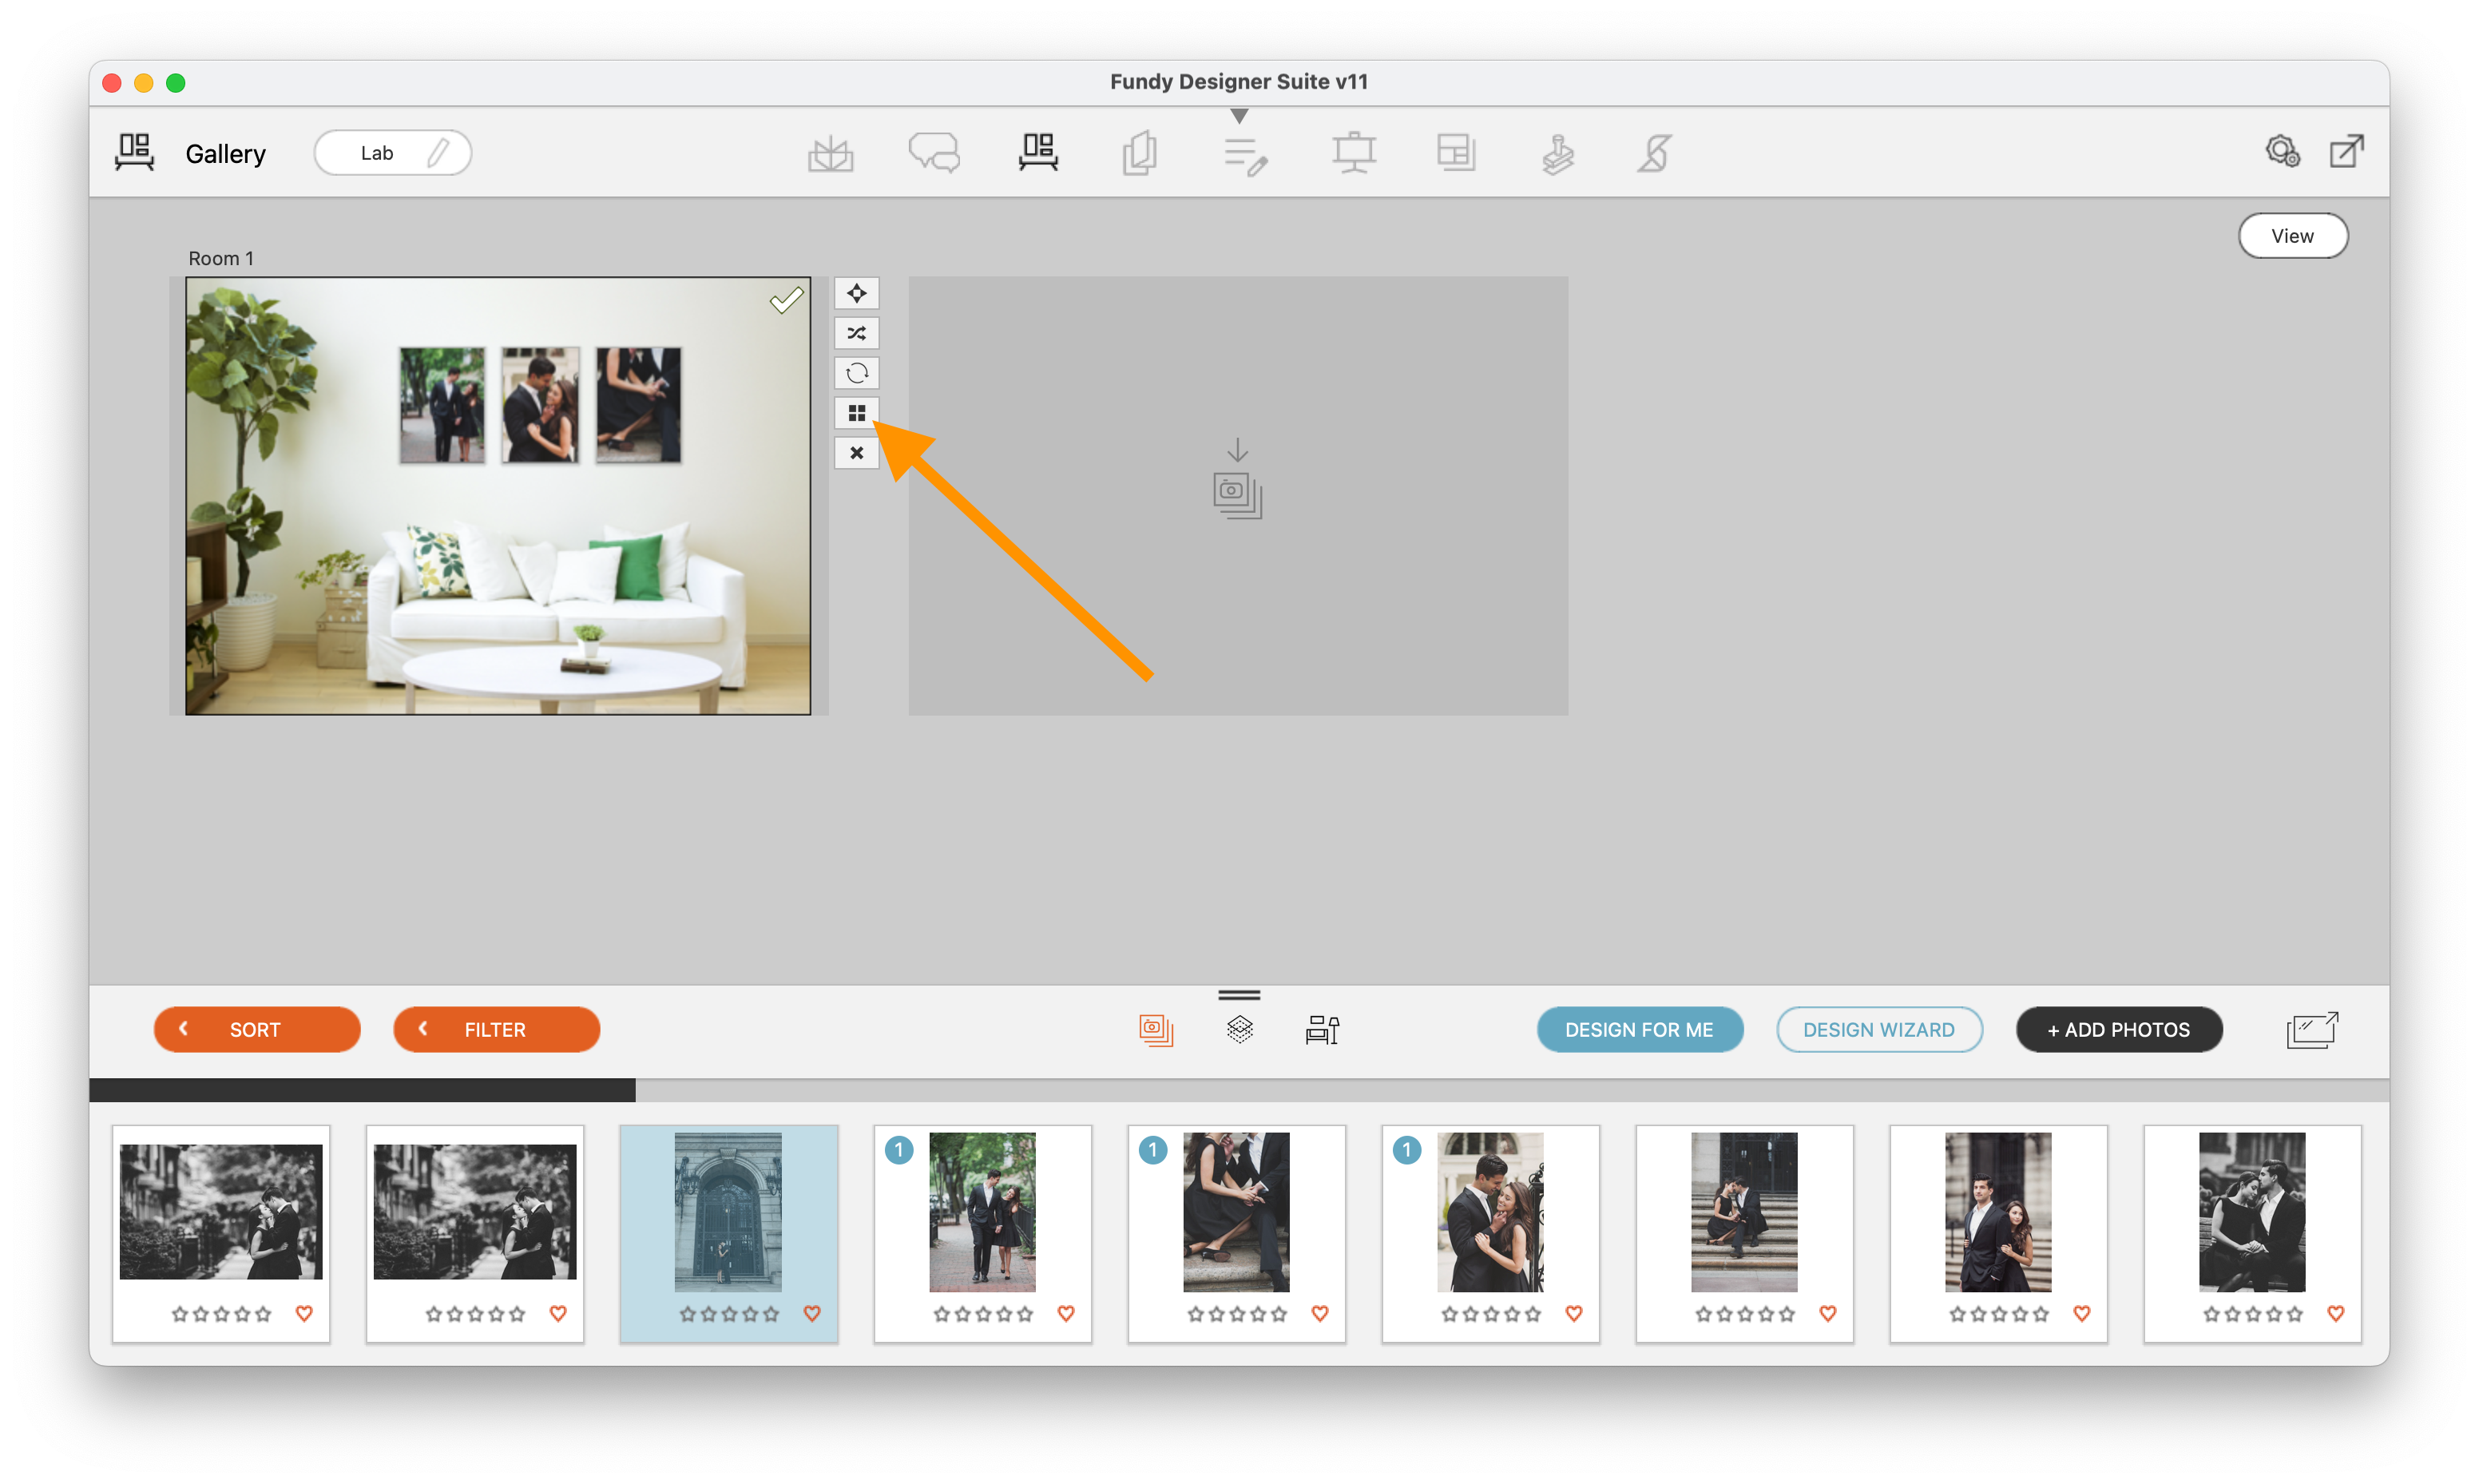Favorite the couple by gate photo with heart
Image resolution: width=2479 pixels, height=1484 pixels.
[1574, 1314]
